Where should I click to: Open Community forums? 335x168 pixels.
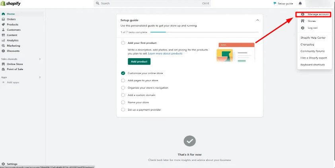pos(313,51)
